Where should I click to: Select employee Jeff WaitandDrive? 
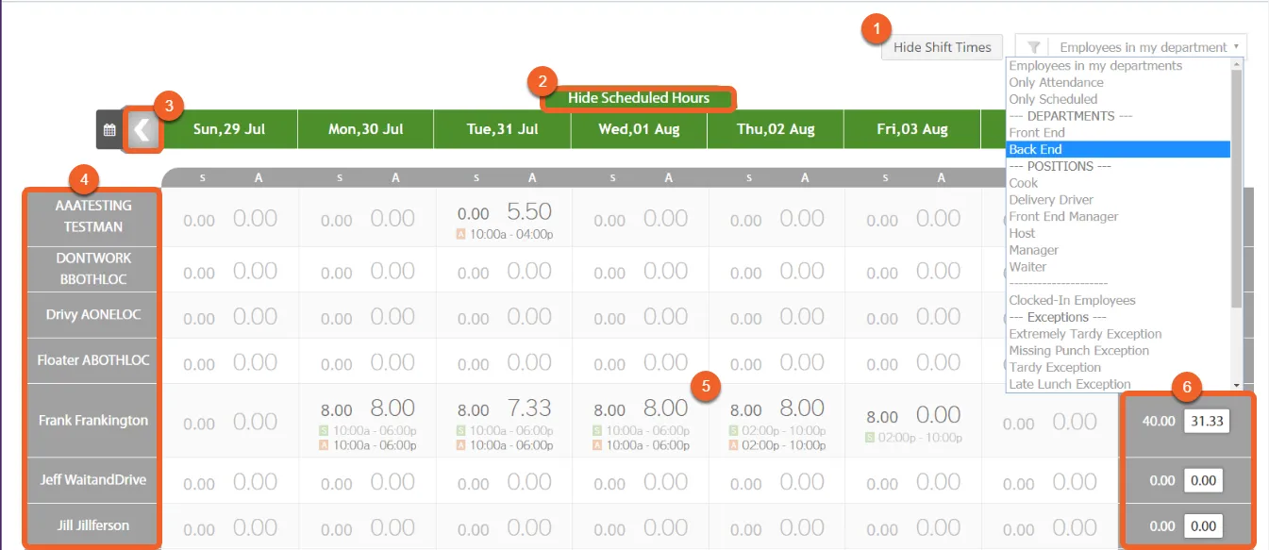(x=93, y=480)
